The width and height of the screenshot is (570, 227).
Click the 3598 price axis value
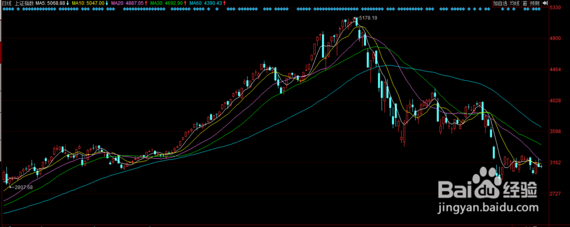(555, 131)
